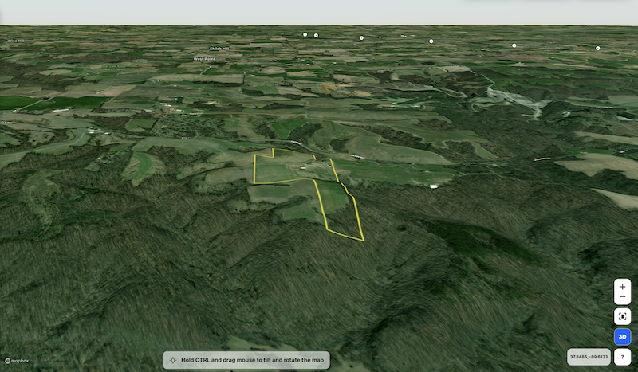
Task: Select the lower yellow-outlined parcel extension
Action: [x=337, y=209]
